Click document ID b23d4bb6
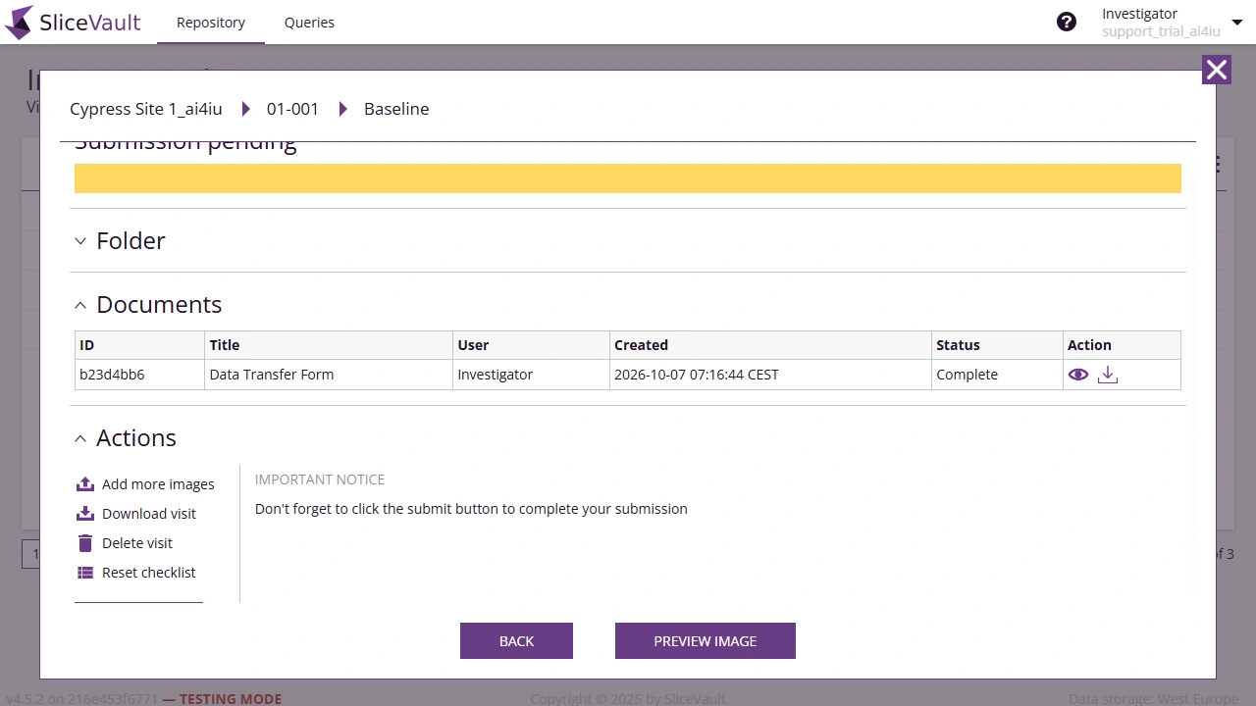 pos(112,375)
